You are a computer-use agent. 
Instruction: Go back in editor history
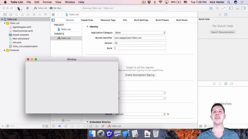tap(58, 15)
